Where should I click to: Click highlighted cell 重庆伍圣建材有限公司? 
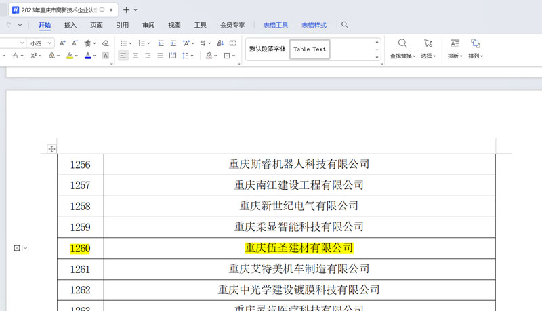(299, 249)
